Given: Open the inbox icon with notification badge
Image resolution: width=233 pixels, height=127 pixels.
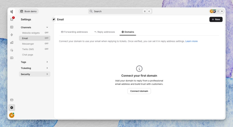Looking at the screenshot, I should (12, 19).
